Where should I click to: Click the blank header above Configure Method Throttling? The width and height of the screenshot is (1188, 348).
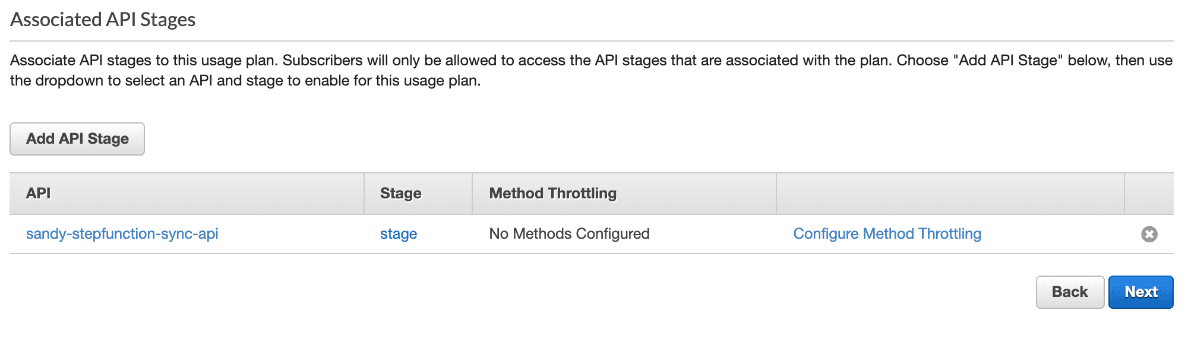point(949,194)
